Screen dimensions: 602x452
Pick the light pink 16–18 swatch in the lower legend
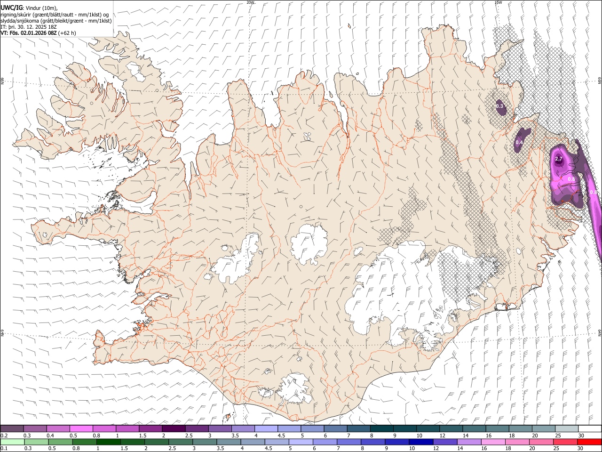tap(493, 442)
